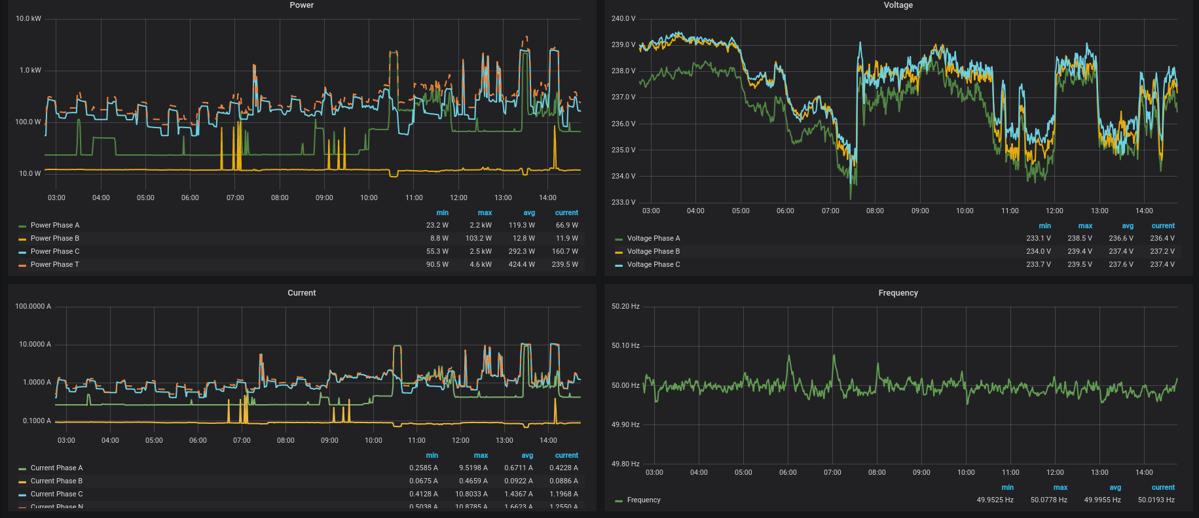Toggle Power Phase A series in legend

[54, 225]
